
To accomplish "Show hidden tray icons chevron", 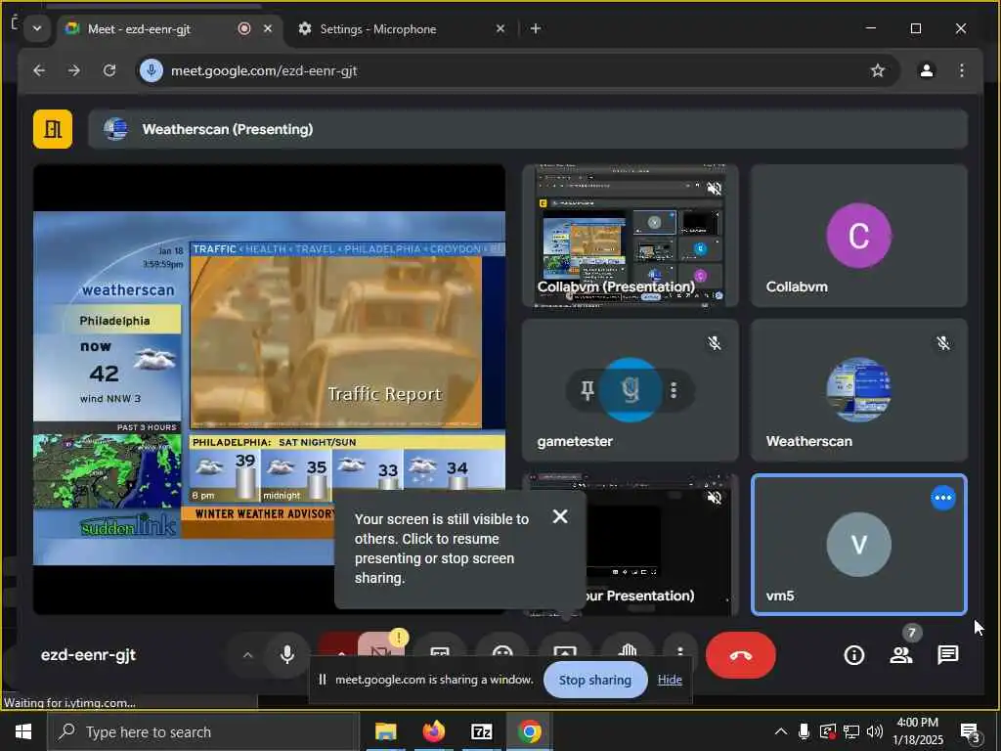I will pyautogui.click(x=781, y=731).
